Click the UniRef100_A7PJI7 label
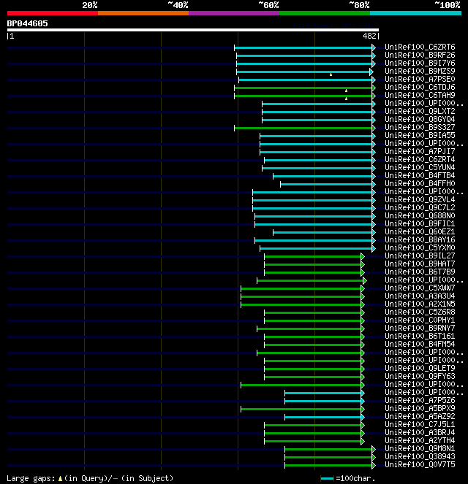 420,151
